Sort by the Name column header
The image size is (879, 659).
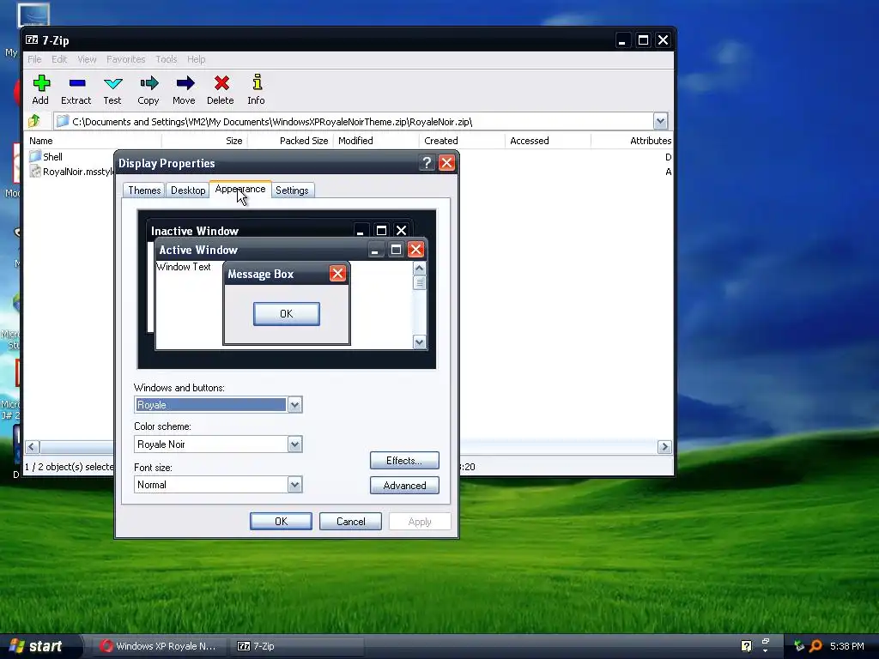coord(93,141)
